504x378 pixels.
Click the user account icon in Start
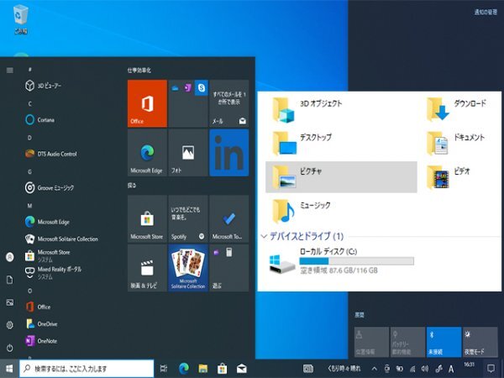pos(10,257)
